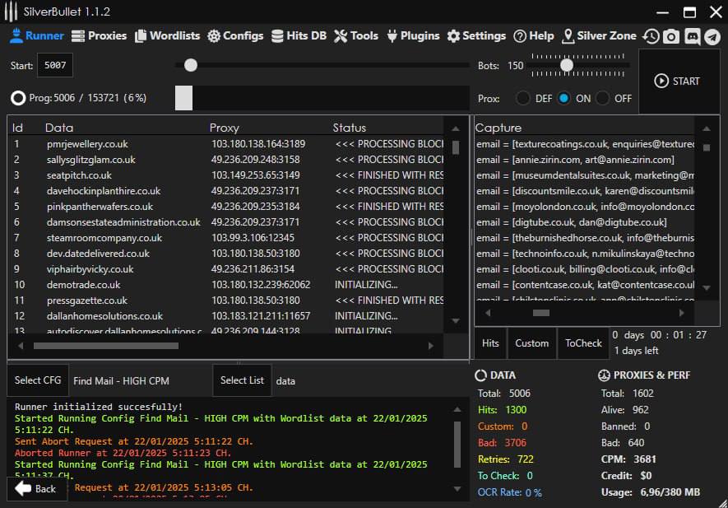Switch to the ToCheck results tab
The height and width of the screenshot is (508, 728).
583,343
